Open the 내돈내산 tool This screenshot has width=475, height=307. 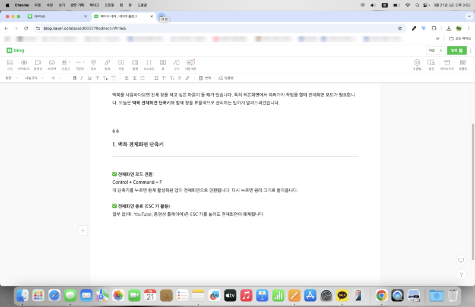(x=191, y=65)
